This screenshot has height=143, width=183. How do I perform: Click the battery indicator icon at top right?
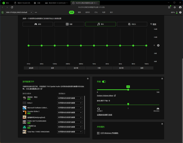tap(177, 12)
